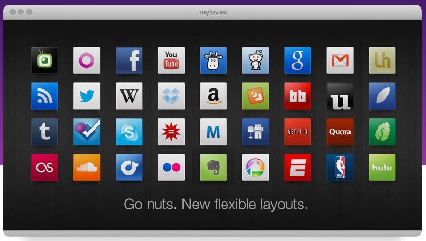Click the black u tile
The width and height of the screenshot is (426, 241).
click(340, 96)
